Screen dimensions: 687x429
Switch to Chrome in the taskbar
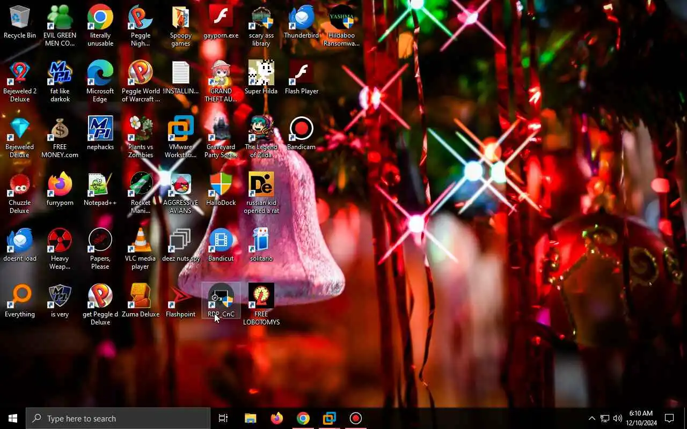(x=303, y=418)
